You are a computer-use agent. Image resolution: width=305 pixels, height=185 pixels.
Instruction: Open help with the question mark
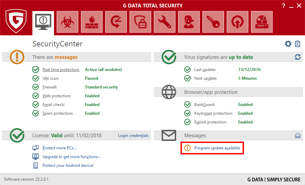click(x=284, y=6)
